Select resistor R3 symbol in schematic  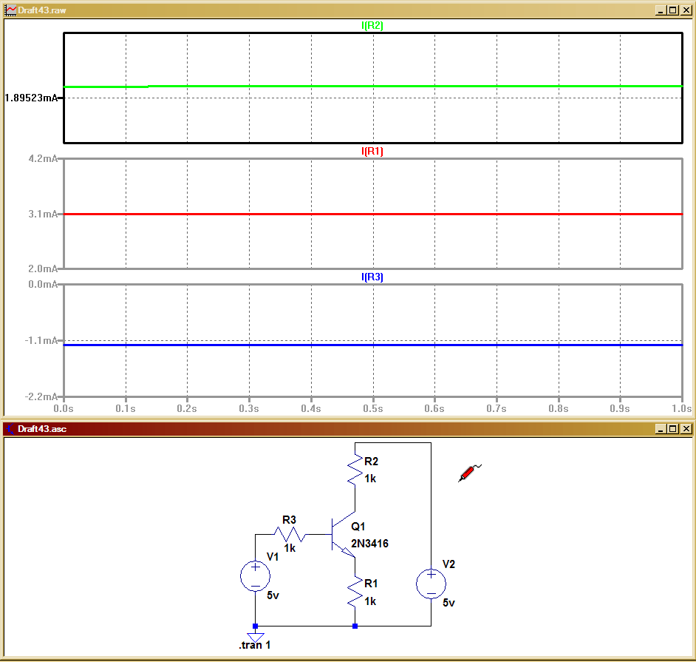[290, 535]
